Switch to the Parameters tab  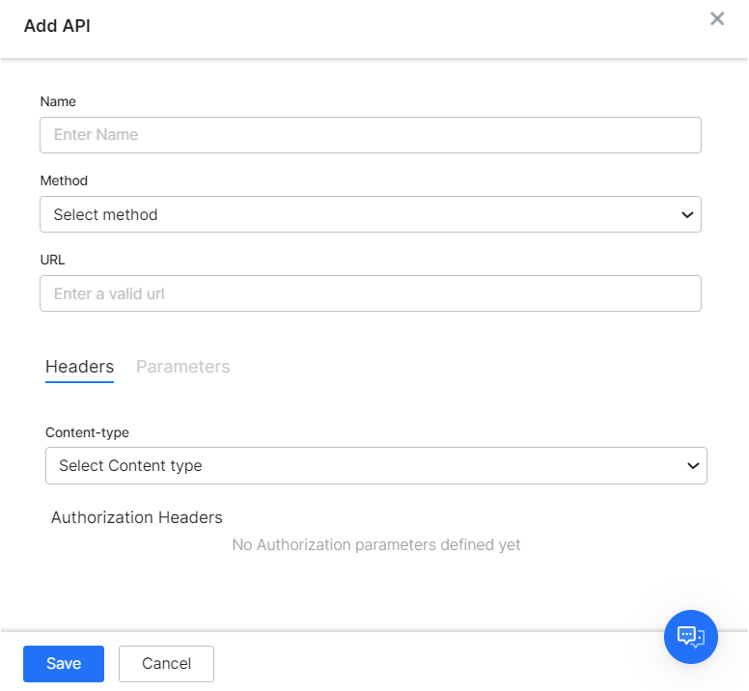coord(183,367)
